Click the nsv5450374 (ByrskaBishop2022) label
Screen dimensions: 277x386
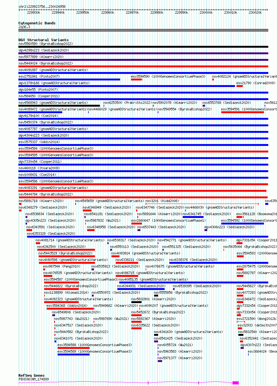pos(46,122)
